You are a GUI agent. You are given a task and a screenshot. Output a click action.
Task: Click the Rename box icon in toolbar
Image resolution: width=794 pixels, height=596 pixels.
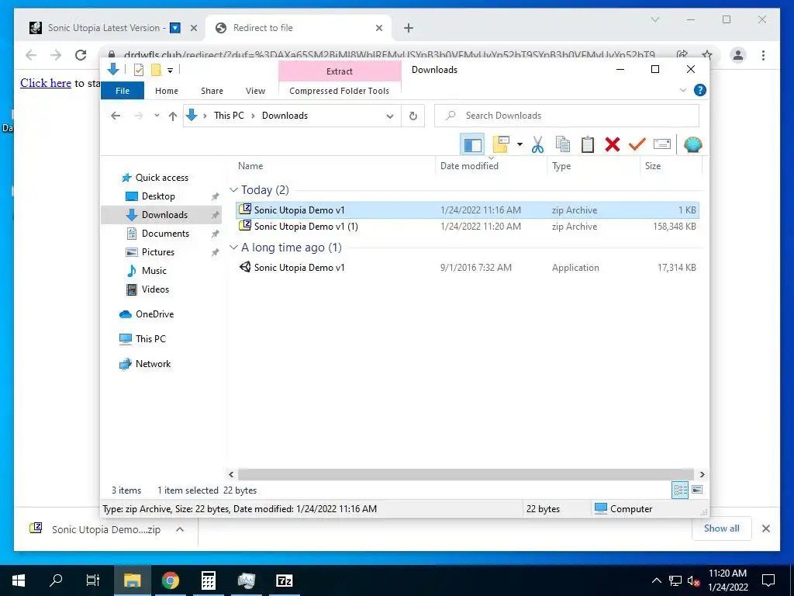tap(662, 145)
